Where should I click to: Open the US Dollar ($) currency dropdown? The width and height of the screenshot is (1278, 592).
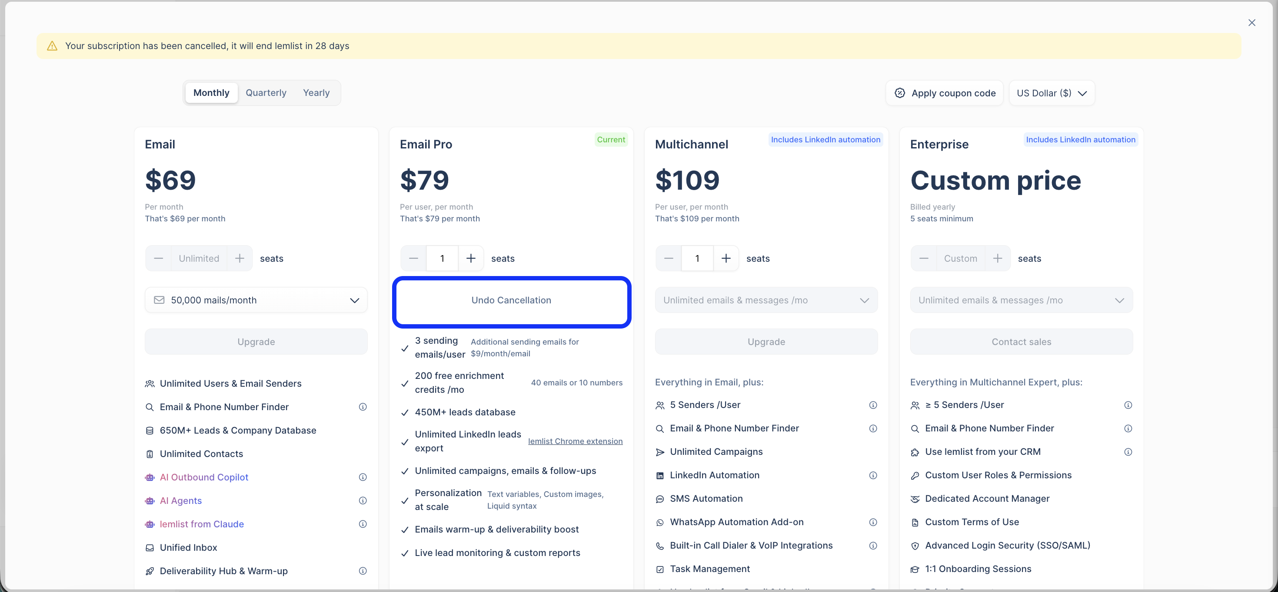[1052, 93]
